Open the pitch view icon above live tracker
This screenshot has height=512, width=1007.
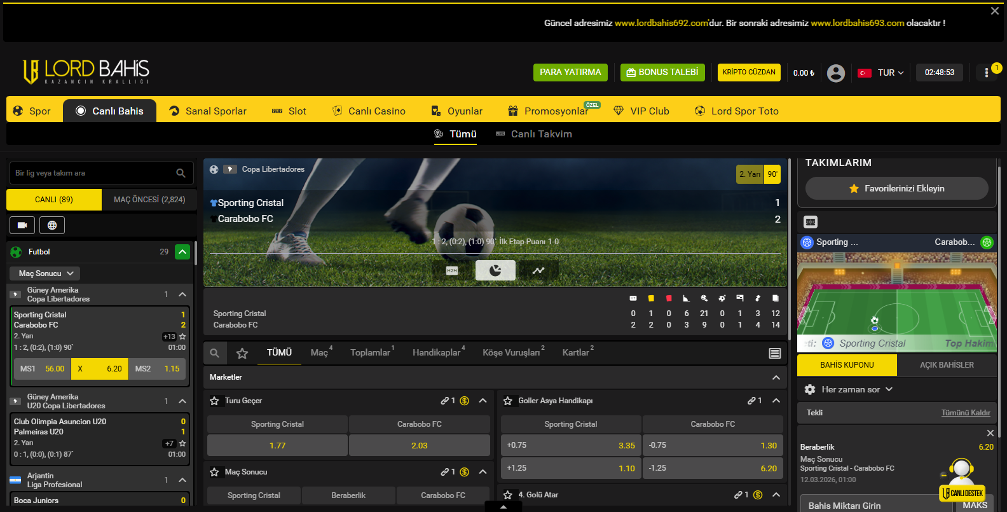point(811,222)
